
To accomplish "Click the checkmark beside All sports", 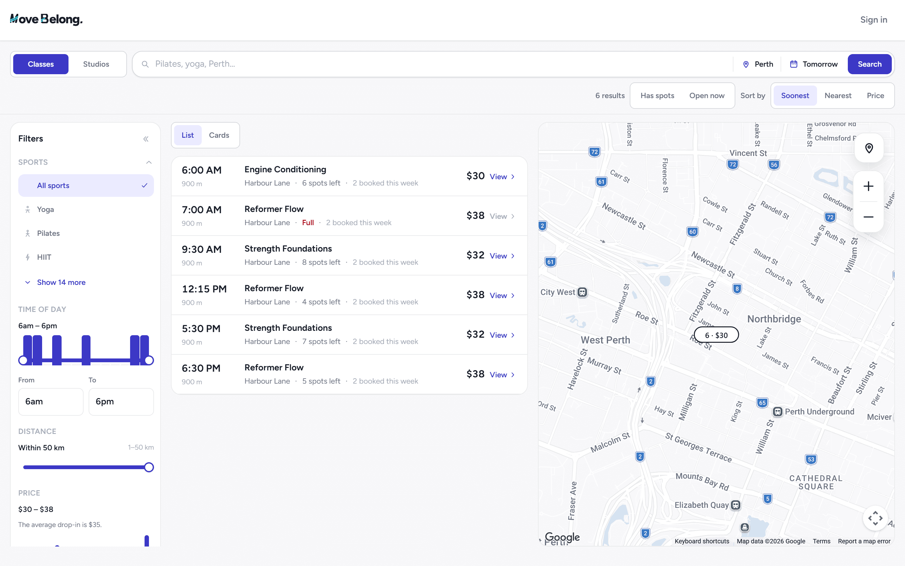I will [x=145, y=185].
